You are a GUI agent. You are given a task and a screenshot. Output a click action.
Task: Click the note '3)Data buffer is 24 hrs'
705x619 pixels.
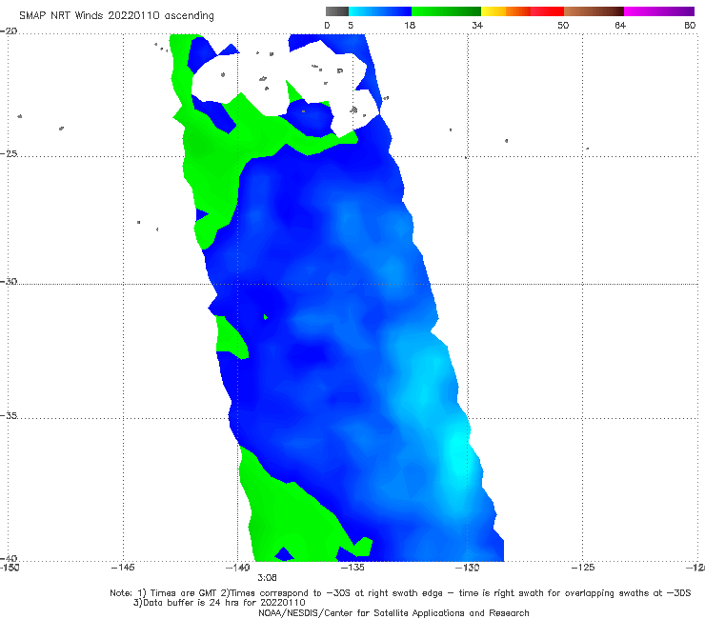tap(219, 603)
